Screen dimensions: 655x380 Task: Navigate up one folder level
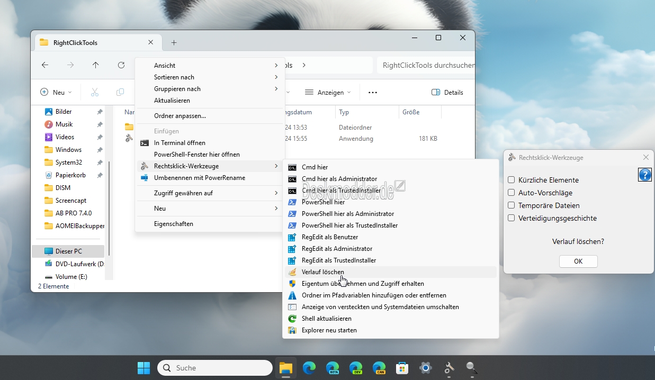click(x=95, y=65)
